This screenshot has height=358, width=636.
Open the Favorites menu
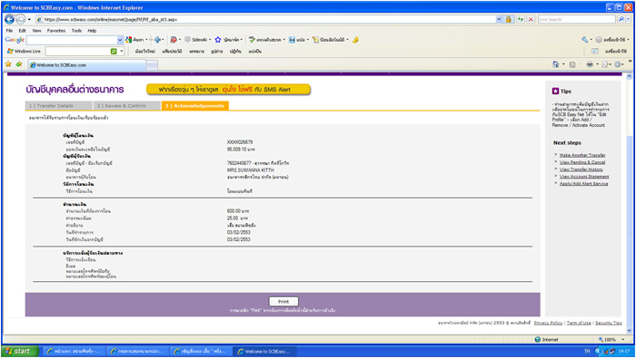click(56, 31)
